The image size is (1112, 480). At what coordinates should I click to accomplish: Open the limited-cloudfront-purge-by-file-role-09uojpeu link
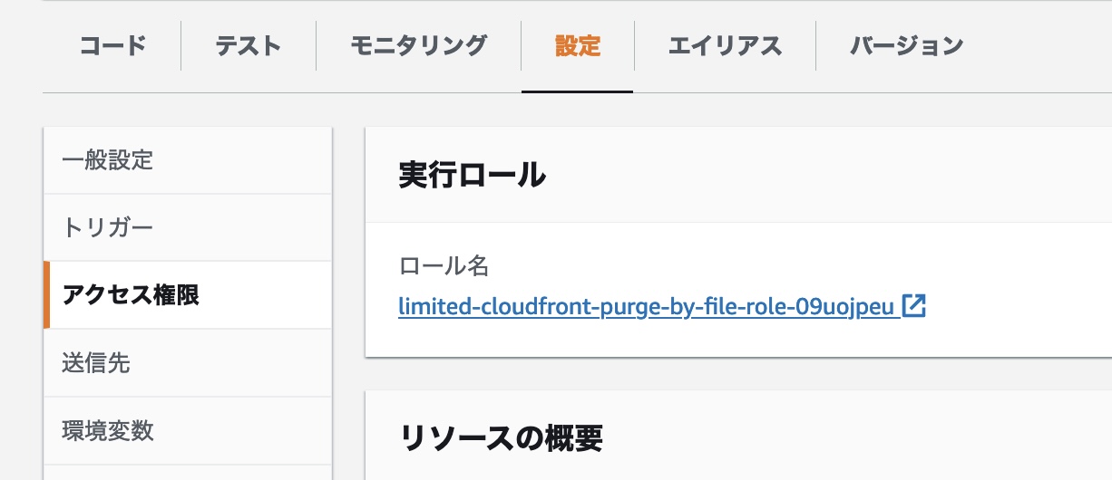(649, 307)
